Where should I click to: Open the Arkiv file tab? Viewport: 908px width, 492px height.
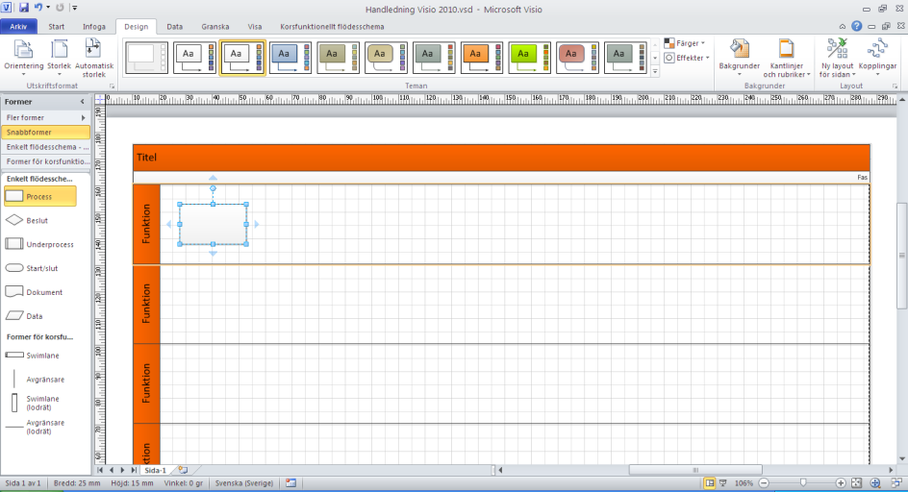point(18,27)
